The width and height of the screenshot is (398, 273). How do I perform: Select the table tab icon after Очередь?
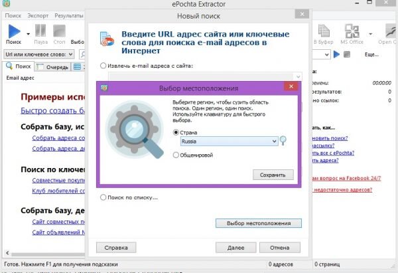(x=78, y=67)
